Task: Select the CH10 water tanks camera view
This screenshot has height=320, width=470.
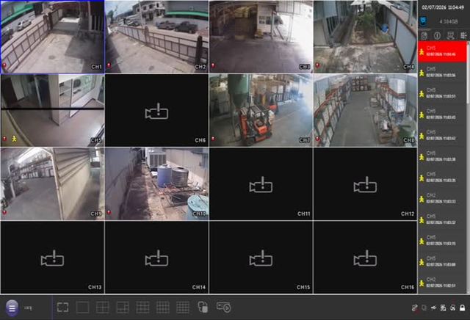Action: (x=156, y=183)
